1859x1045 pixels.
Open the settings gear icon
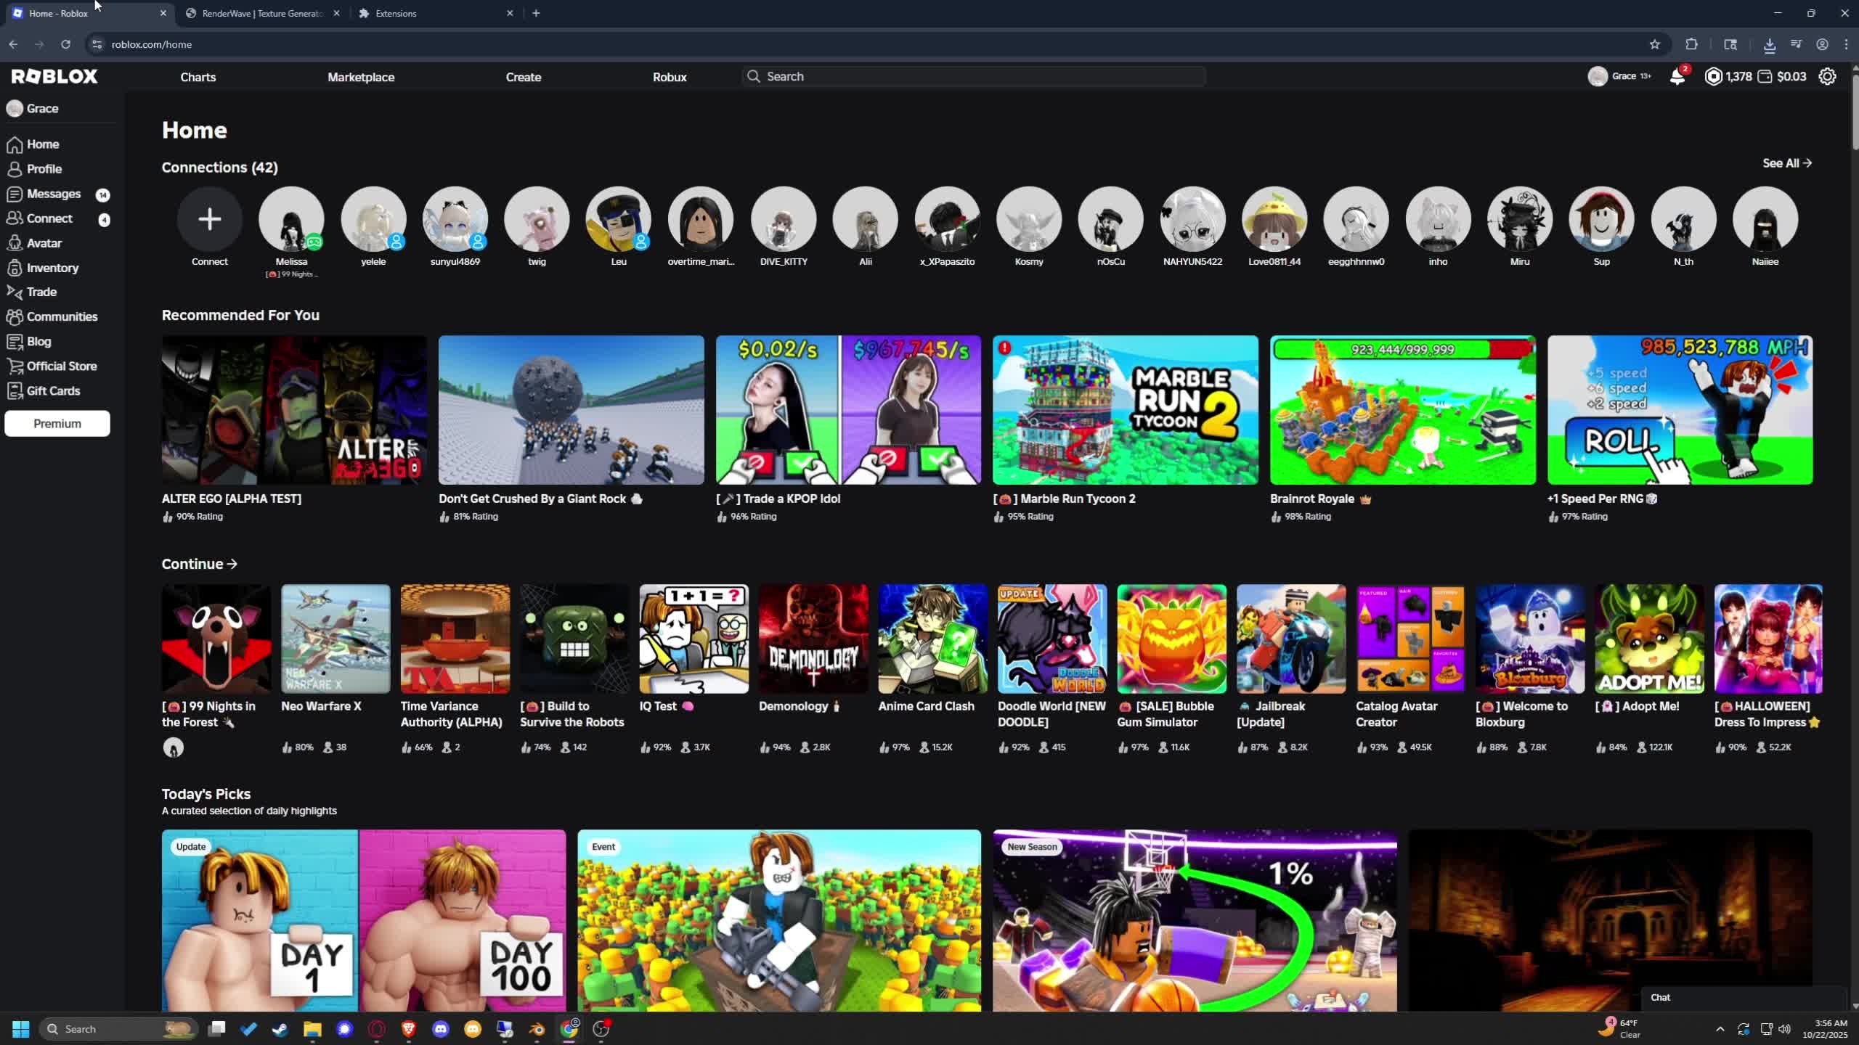click(x=1827, y=76)
